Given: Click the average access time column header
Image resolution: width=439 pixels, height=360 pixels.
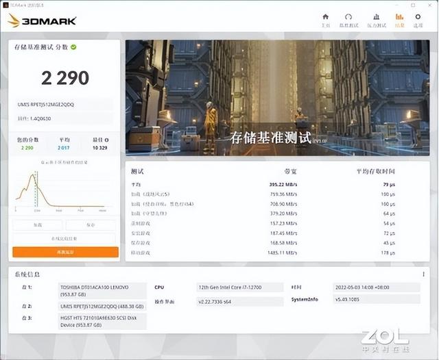Looking at the screenshot, I should click(x=375, y=172).
